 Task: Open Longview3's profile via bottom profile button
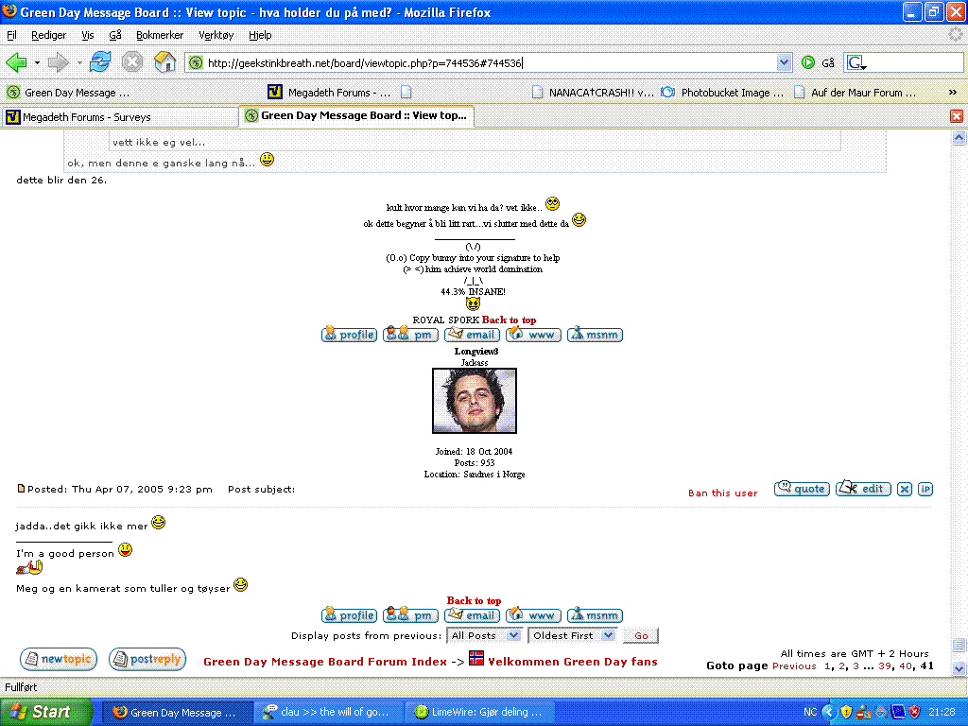click(350, 615)
